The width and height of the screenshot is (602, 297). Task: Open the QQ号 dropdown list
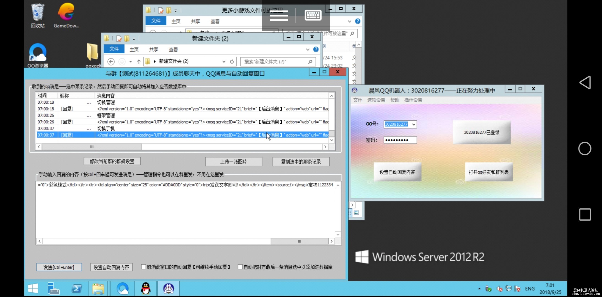click(x=414, y=124)
